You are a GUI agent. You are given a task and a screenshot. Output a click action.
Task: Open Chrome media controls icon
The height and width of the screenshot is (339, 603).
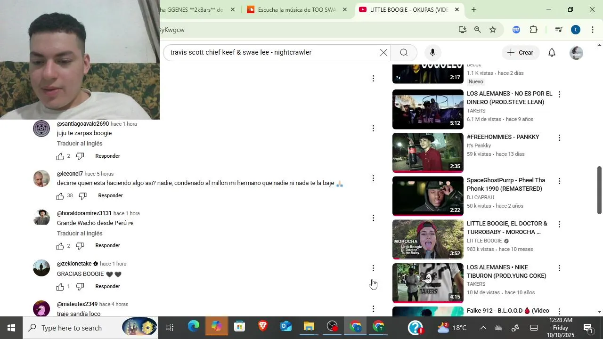[559, 30]
